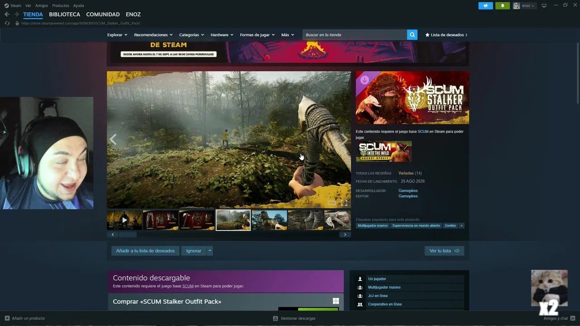Viewport: 580px width, 326px height.
Task: Open the Variadas reviews link
Action: (x=406, y=173)
